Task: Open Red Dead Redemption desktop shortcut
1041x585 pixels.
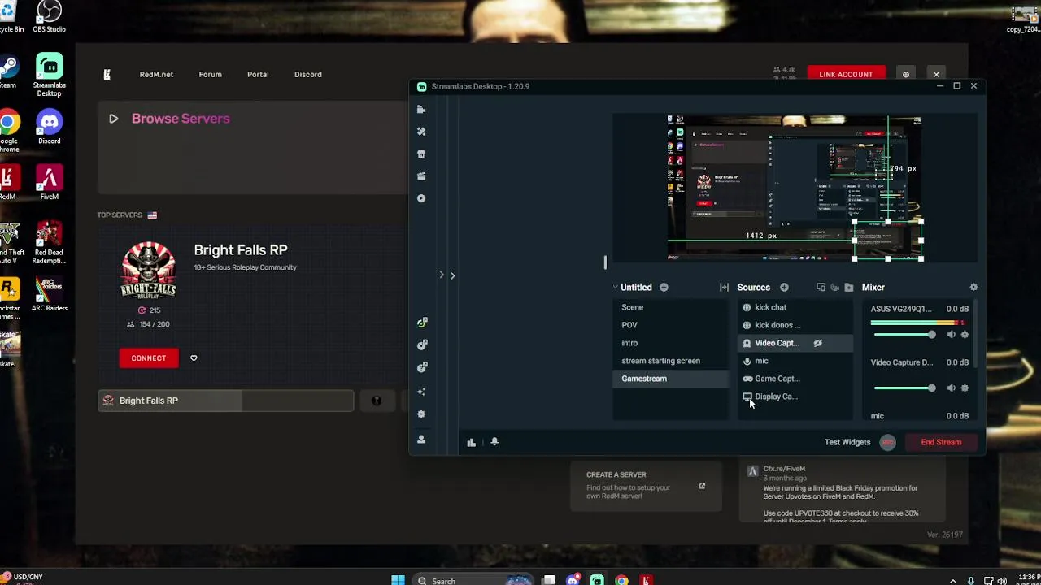Action: tap(49, 242)
